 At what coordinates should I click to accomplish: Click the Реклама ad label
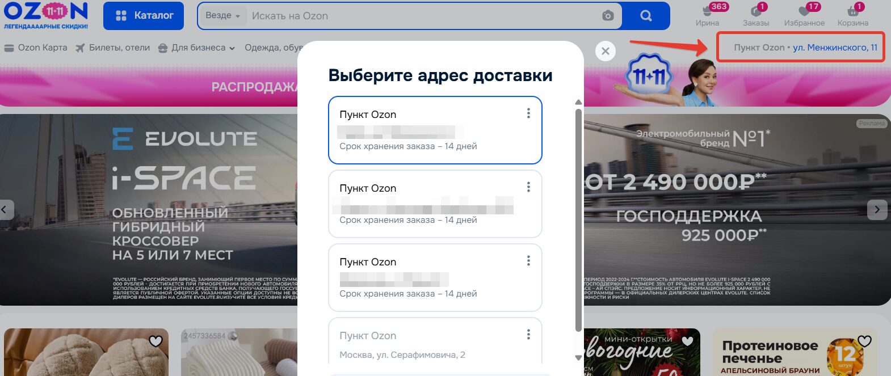[x=872, y=123]
